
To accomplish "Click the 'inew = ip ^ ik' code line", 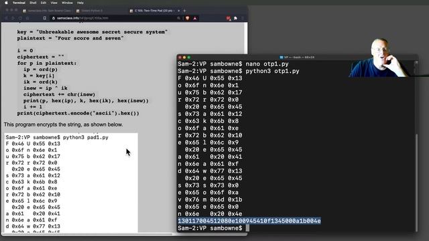I will (x=46, y=88).
